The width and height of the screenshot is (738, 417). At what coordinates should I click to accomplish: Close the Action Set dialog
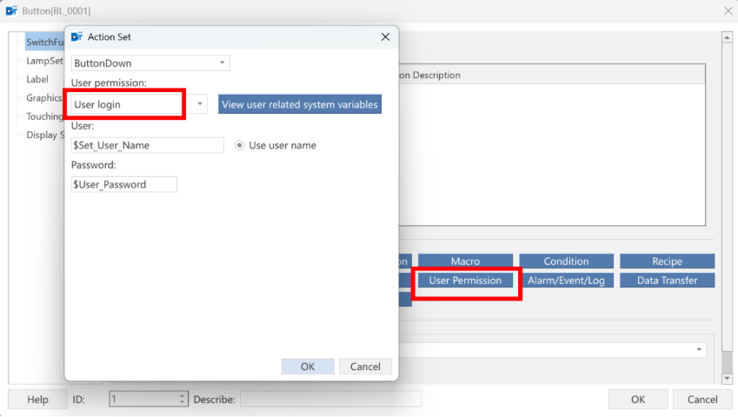point(385,36)
